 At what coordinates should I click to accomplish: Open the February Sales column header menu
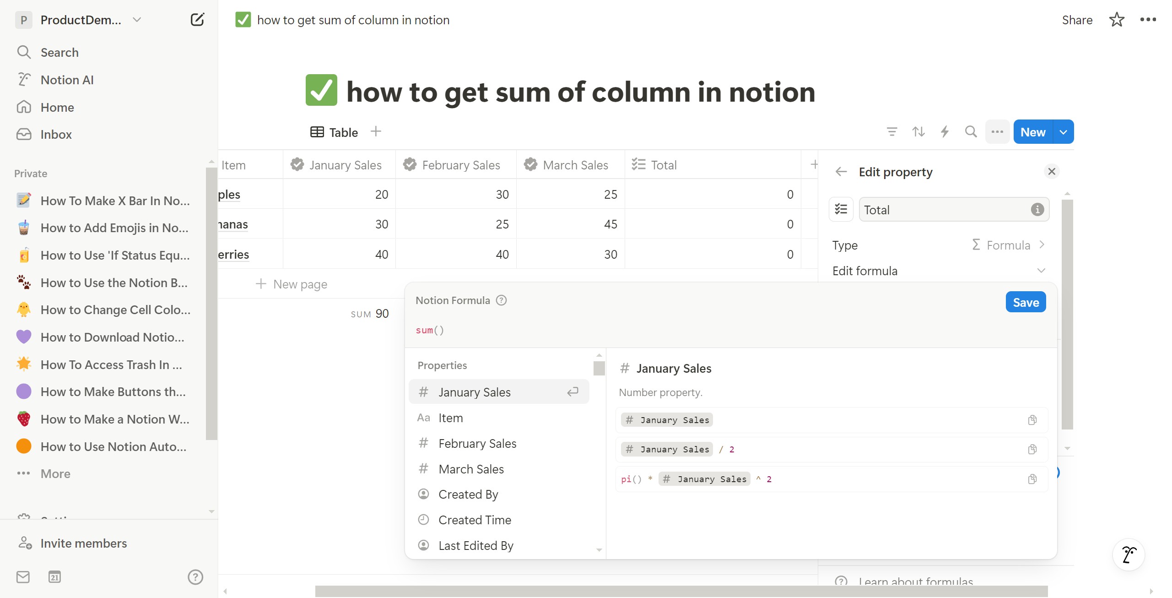pos(456,164)
